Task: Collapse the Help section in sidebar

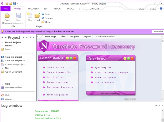Action: click(2, 84)
